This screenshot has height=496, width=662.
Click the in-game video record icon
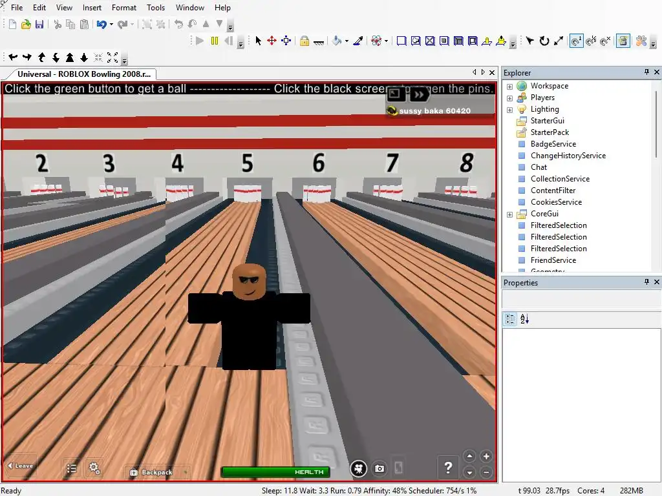click(358, 469)
